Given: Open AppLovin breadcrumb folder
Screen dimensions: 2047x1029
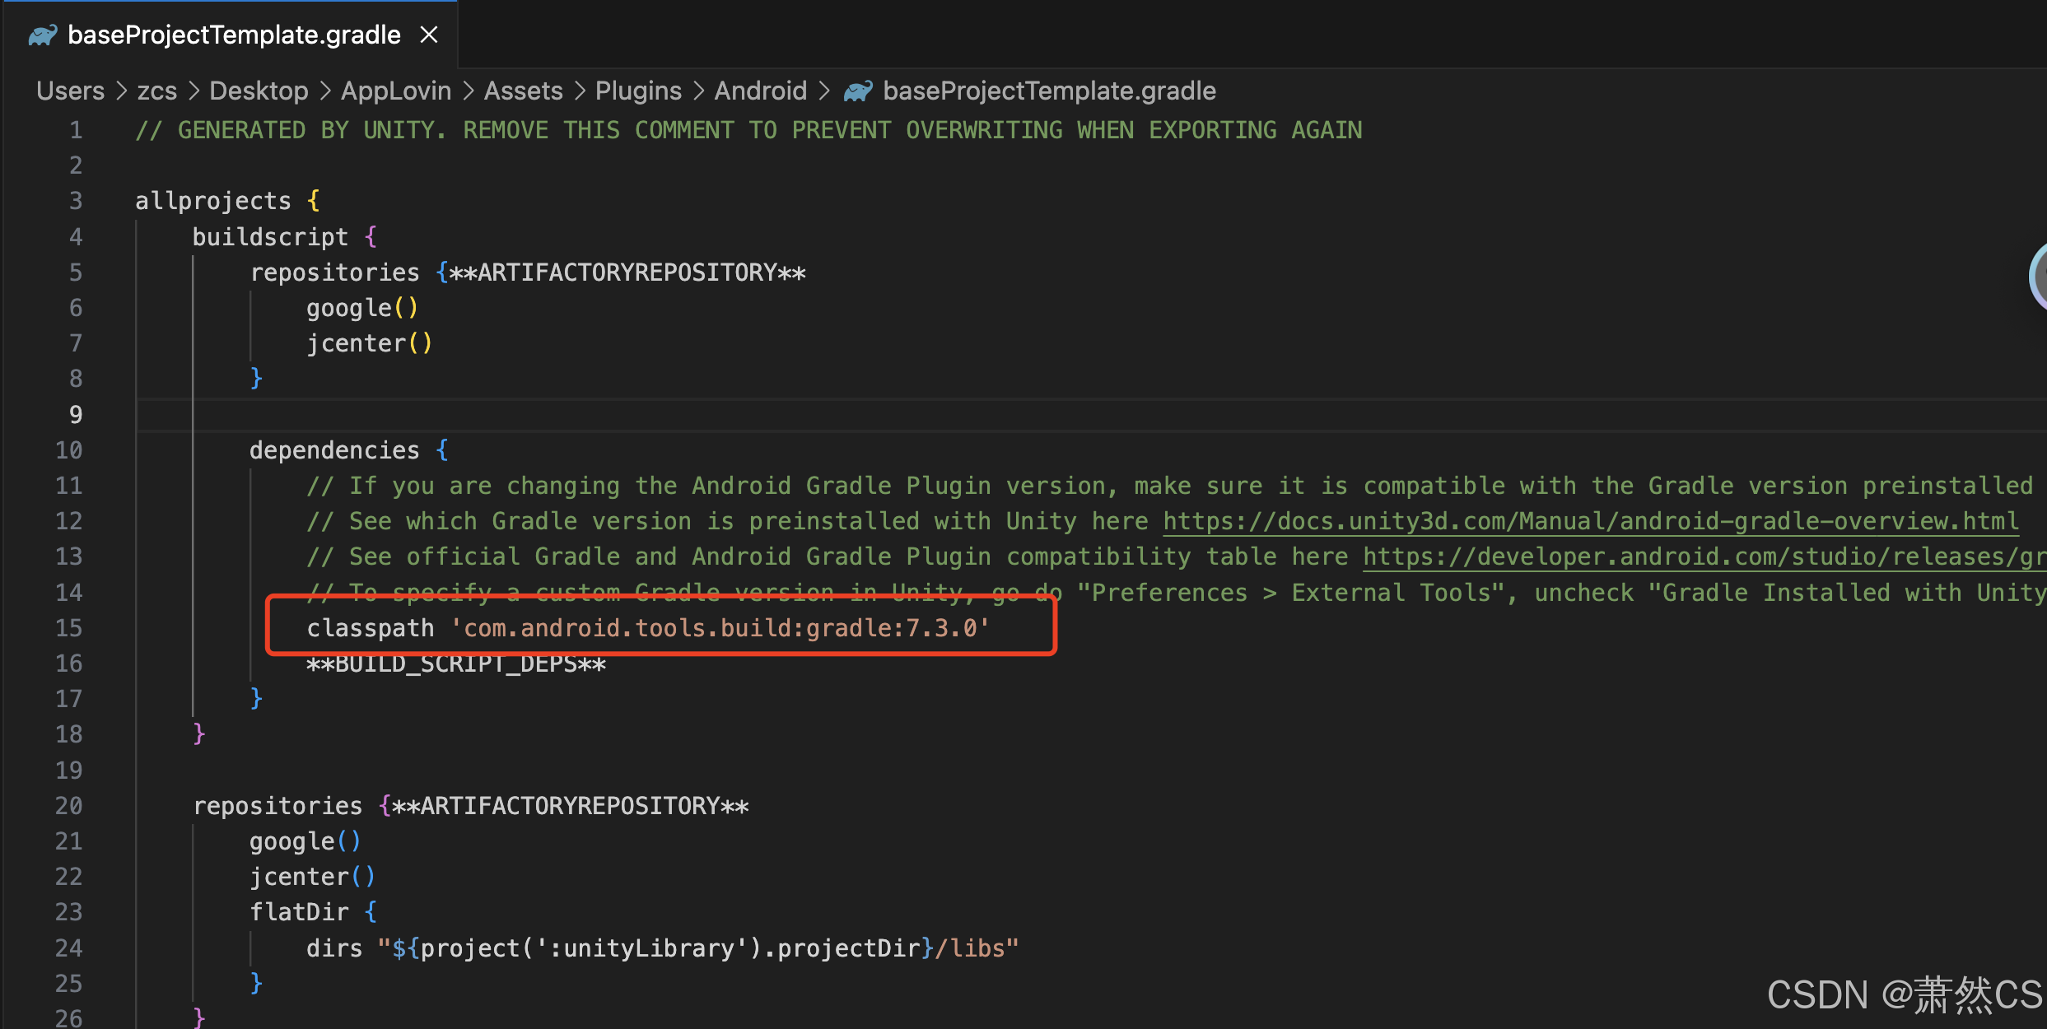Looking at the screenshot, I should pos(395,91).
